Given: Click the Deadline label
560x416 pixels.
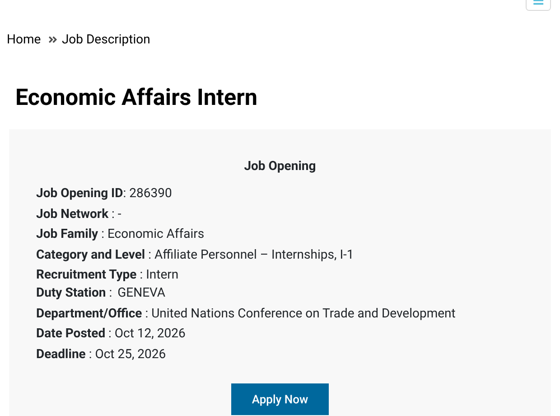Looking at the screenshot, I should (x=61, y=354).
